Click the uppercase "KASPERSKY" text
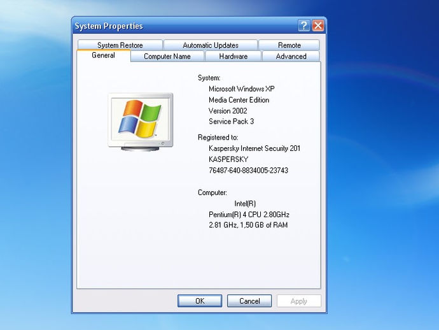Screen dimensions: 439x330 228,159
